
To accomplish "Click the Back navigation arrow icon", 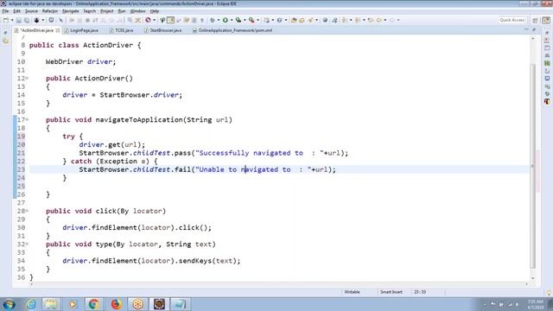I will (378, 20).
